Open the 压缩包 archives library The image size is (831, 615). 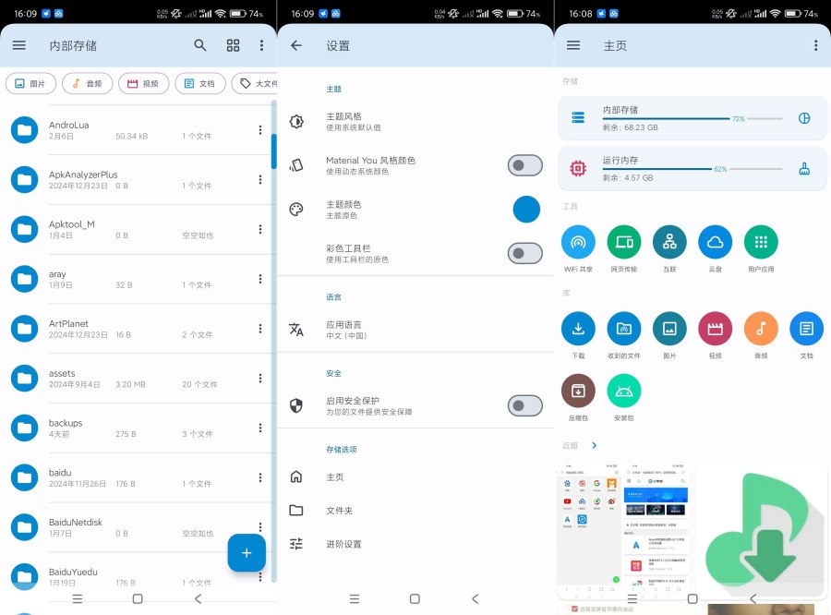point(578,392)
